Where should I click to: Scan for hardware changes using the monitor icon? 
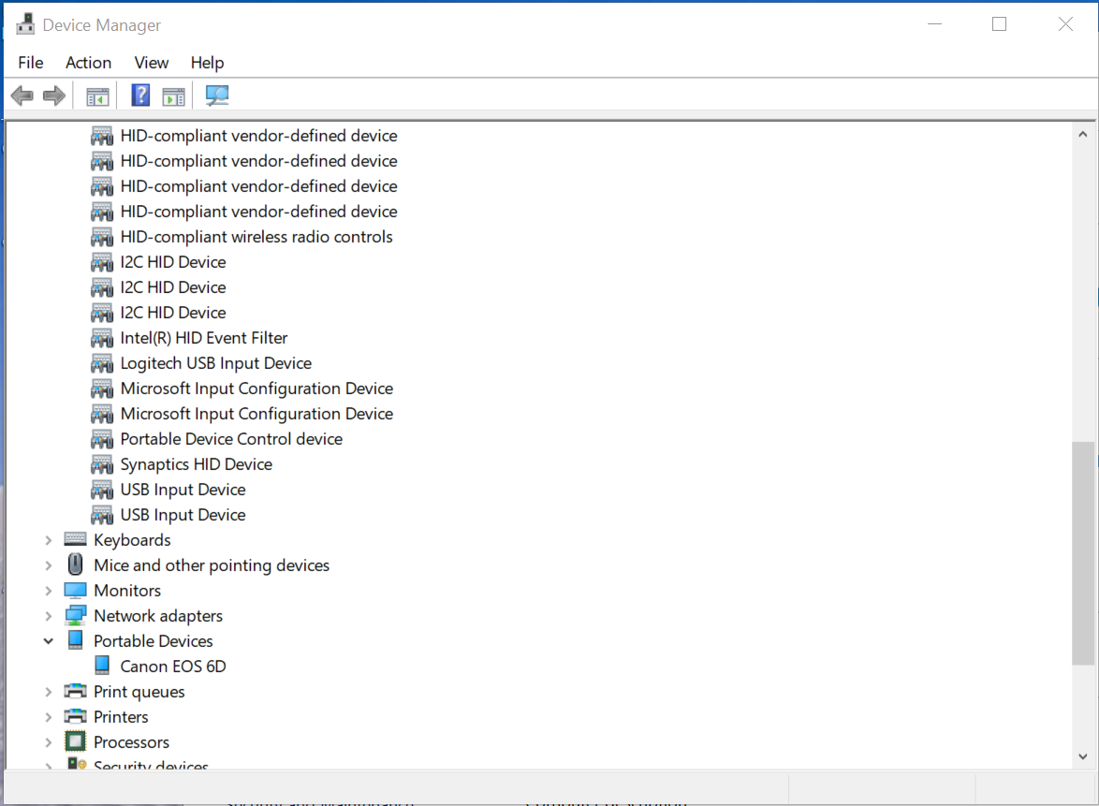coord(217,95)
